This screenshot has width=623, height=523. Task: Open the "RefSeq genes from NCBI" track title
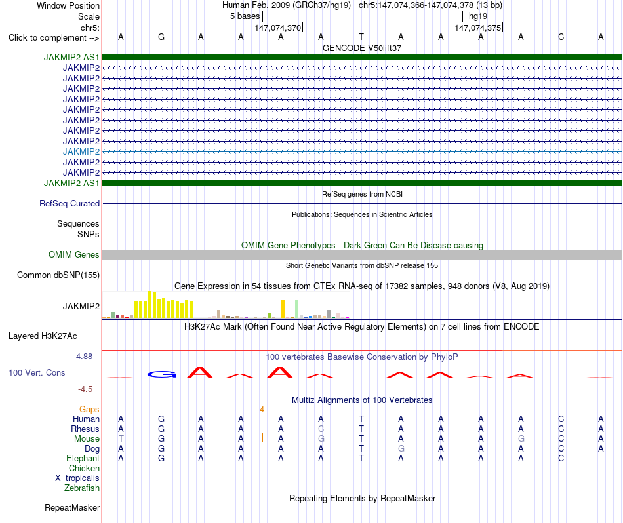[x=362, y=194]
